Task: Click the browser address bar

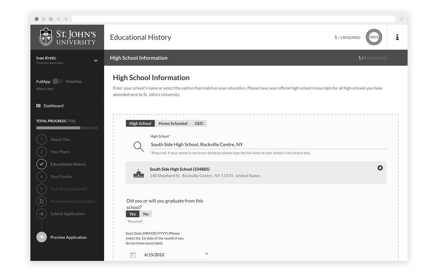Action: (x=234, y=19)
